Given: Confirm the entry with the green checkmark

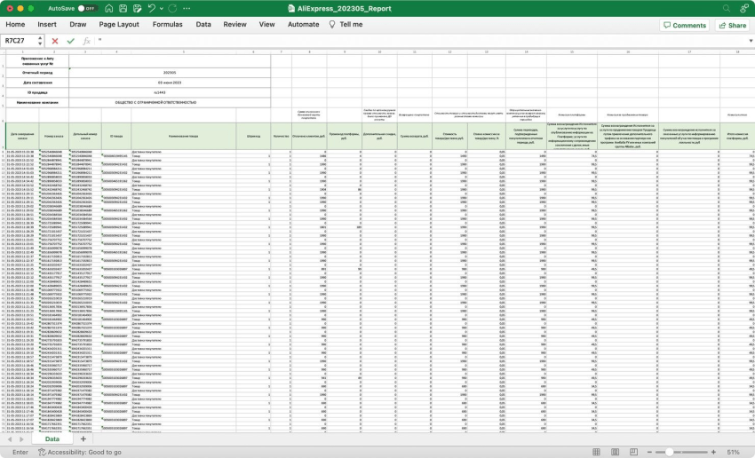Looking at the screenshot, I should [71, 41].
